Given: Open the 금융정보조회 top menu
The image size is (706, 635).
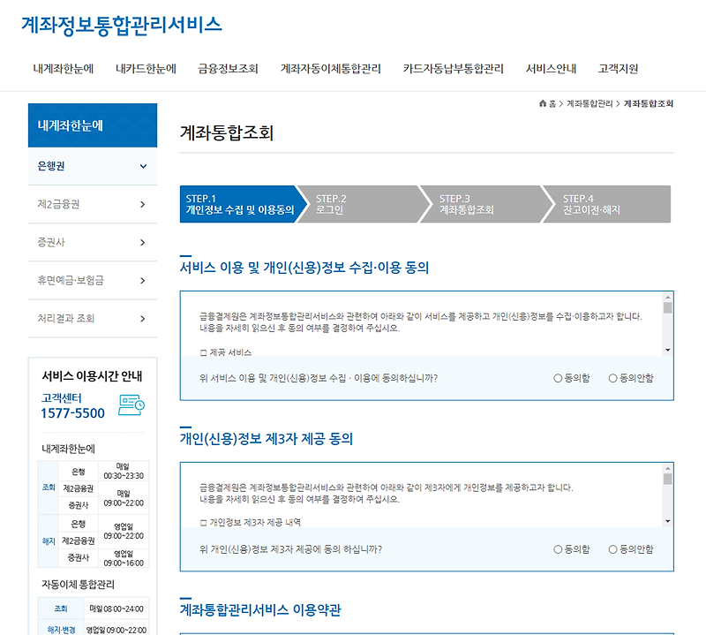Looking at the screenshot, I should tap(228, 69).
